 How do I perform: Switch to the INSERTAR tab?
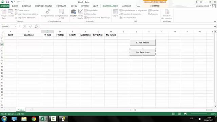[x=26, y=6]
